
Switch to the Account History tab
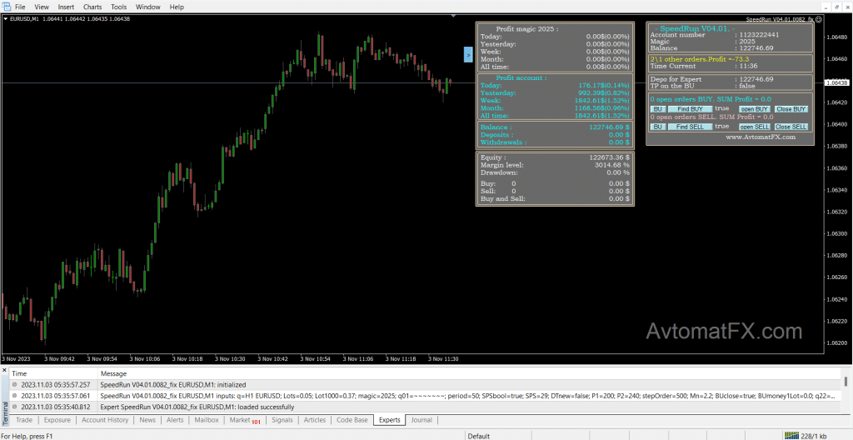(x=105, y=420)
